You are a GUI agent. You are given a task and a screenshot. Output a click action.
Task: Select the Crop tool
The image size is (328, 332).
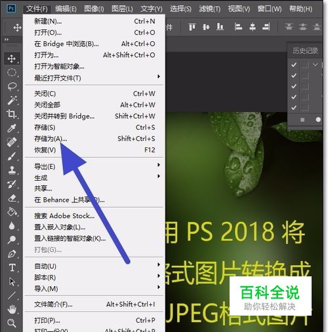(12, 114)
